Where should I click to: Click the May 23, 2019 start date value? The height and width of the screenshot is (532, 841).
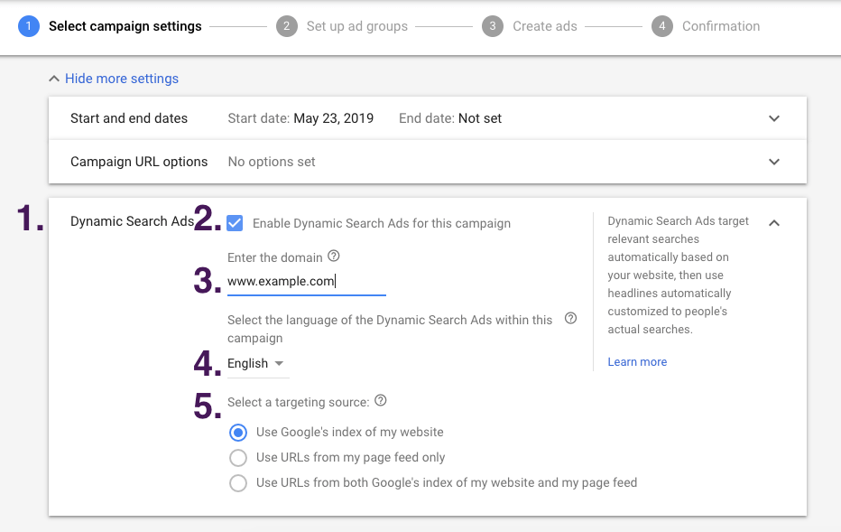coord(334,118)
